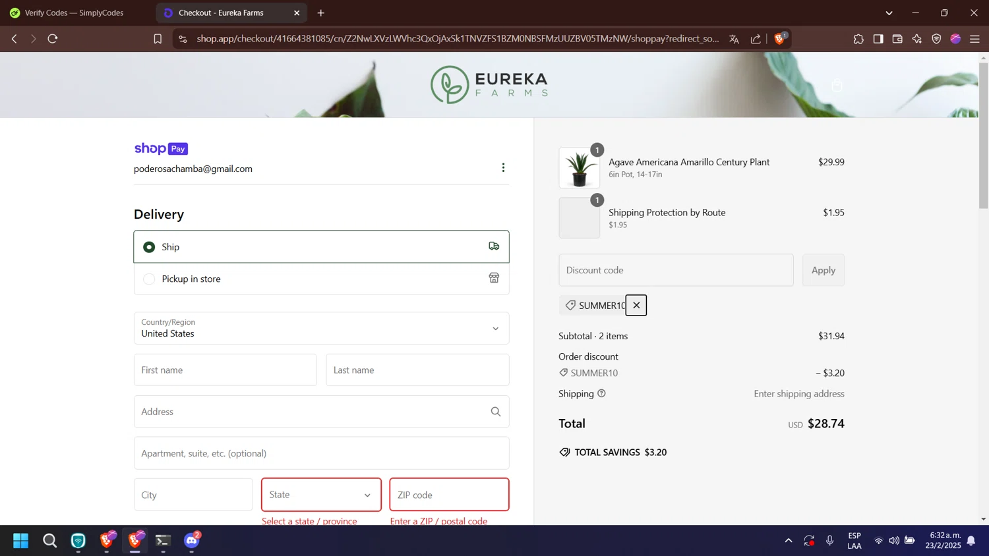Click the ZIP code field
This screenshot has height=556, width=989.
coord(449,495)
